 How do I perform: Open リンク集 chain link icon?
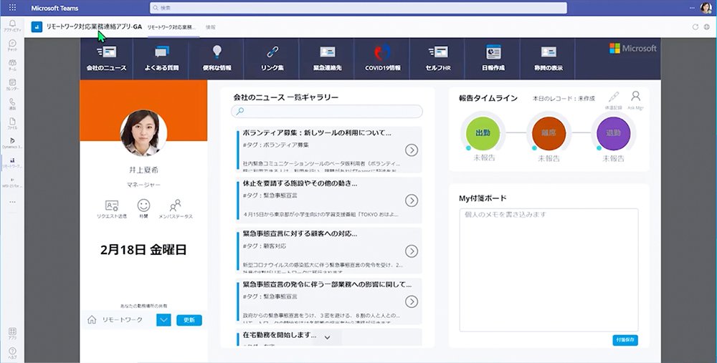(x=272, y=52)
